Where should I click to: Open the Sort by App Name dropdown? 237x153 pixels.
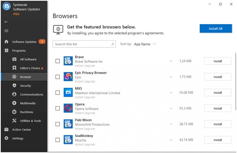coord(145,44)
